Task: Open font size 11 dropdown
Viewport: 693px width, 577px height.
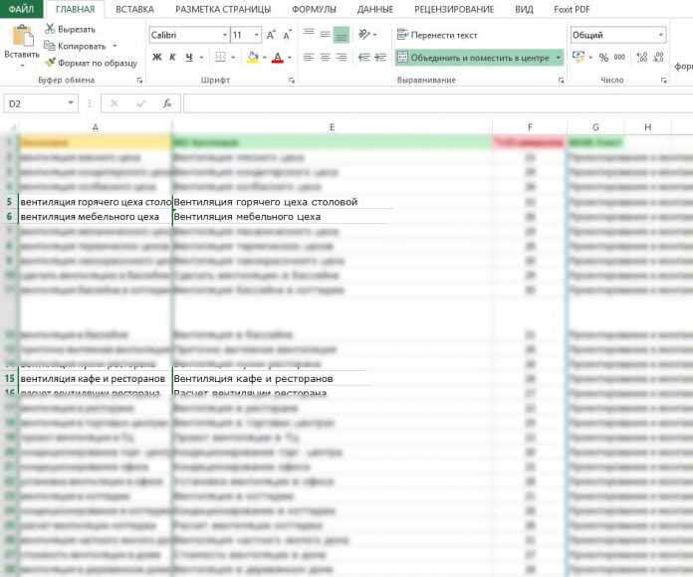Action: click(256, 35)
